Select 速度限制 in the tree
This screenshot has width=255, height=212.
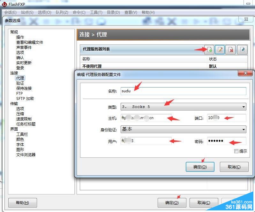point(24,119)
